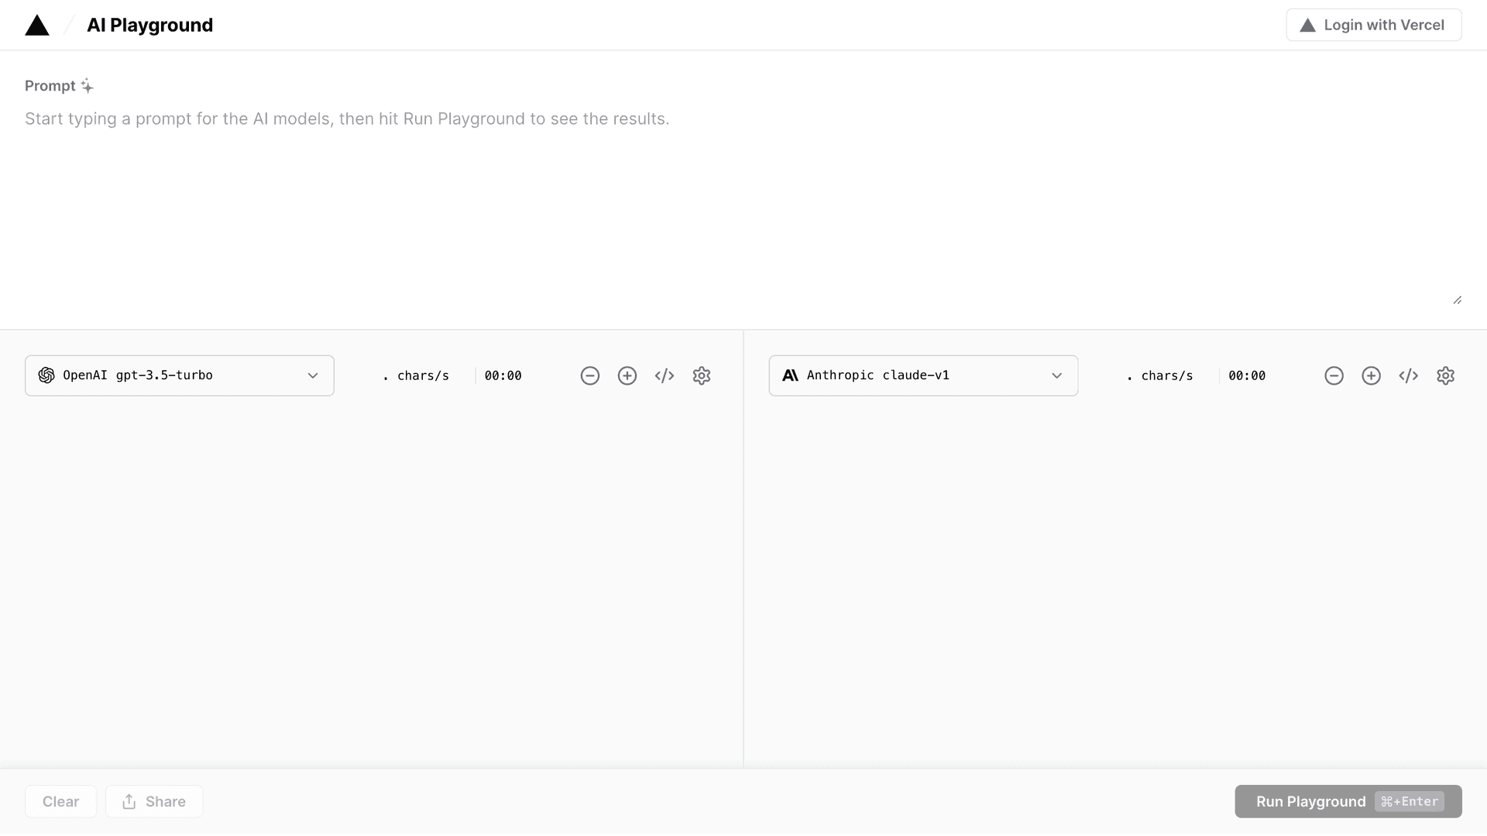Click the Anthropic code view icon
1487x836 pixels.
point(1408,375)
